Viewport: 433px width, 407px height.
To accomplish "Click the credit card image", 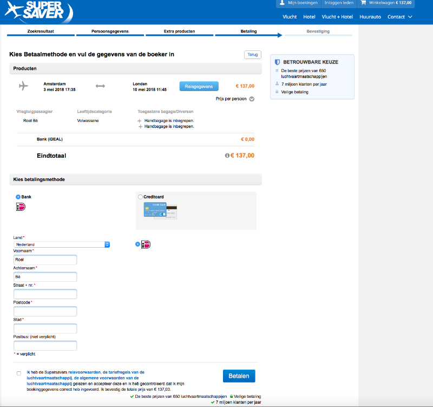I will pyautogui.click(x=160, y=211).
